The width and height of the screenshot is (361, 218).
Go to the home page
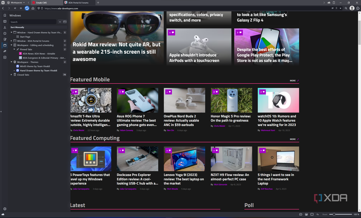[33, 8]
